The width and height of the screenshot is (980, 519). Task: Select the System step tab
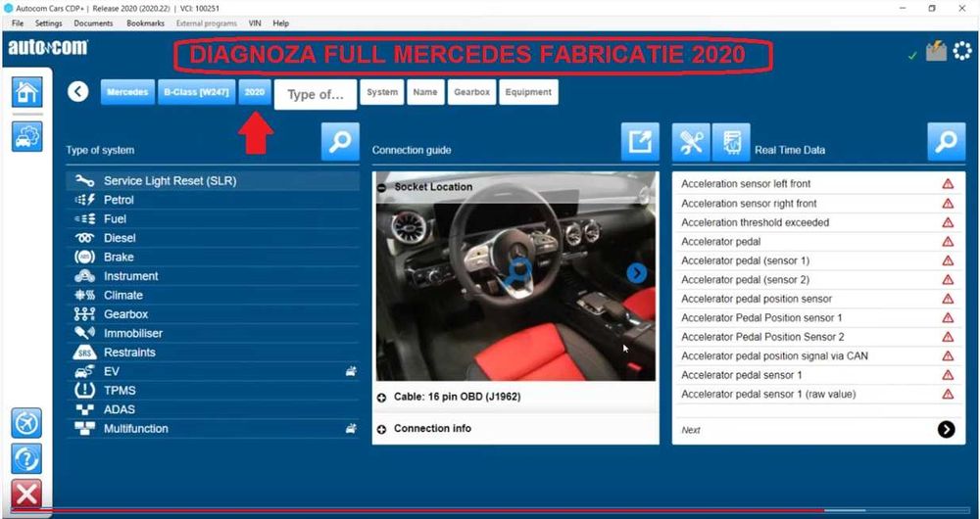click(x=382, y=92)
